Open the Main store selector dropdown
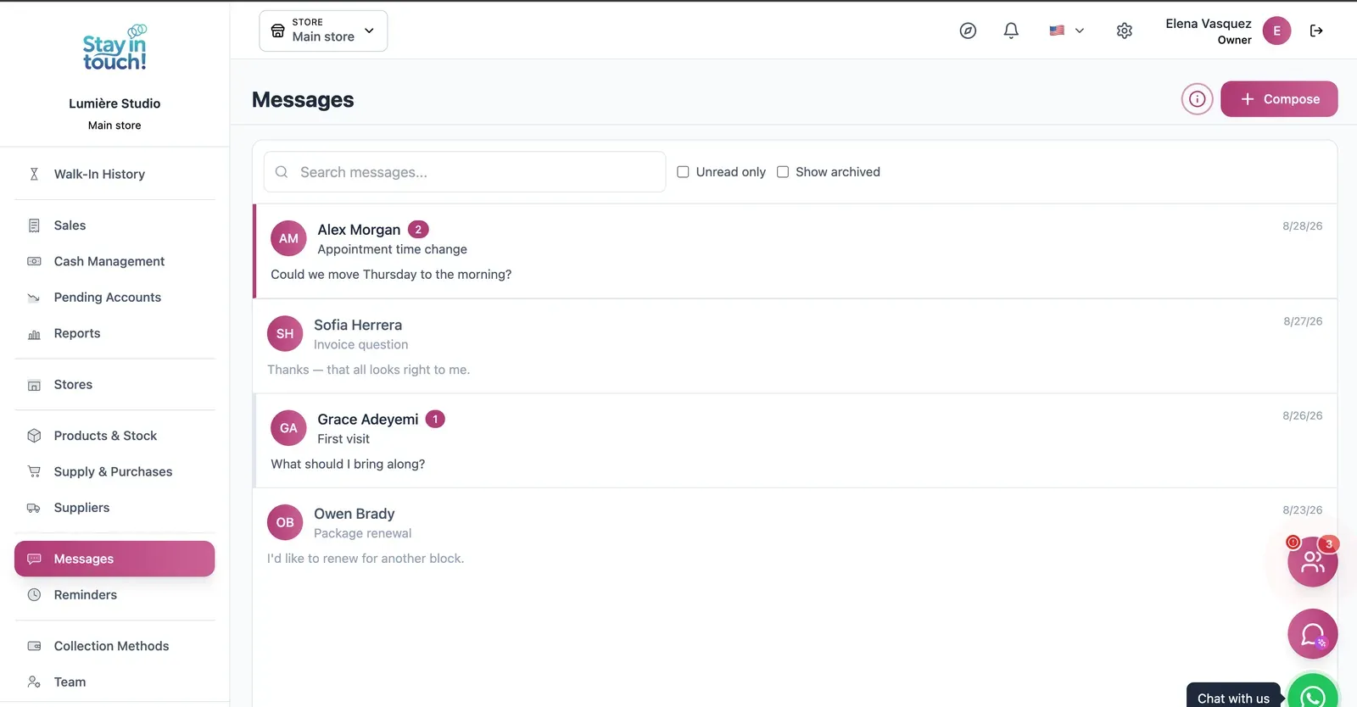The width and height of the screenshot is (1357, 707). point(323,31)
